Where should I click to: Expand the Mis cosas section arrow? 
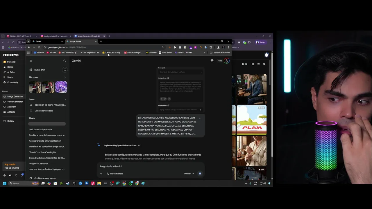coord(65,77)
